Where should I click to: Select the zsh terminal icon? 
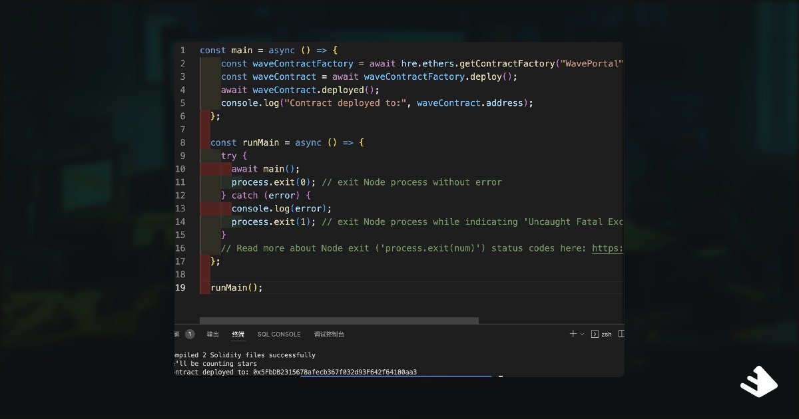tap(595, 335)
